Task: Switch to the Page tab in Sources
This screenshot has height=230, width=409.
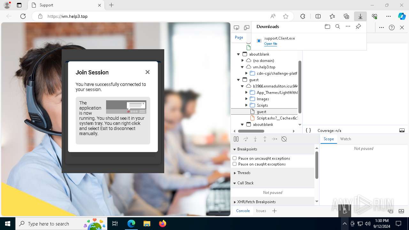Action: pos(239,37)
